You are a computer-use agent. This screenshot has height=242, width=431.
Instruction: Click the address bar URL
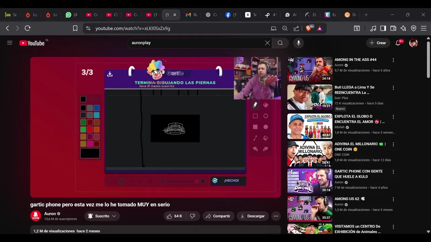[x=133, y=28]
